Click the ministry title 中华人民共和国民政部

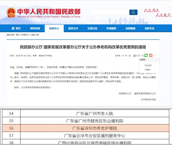(49, 12)
